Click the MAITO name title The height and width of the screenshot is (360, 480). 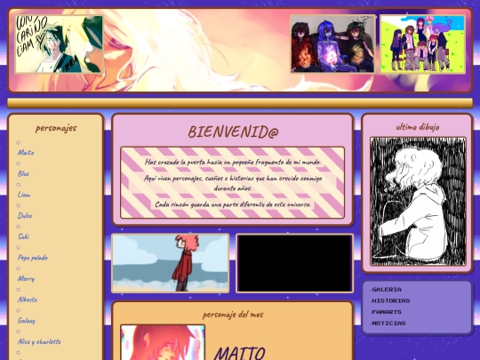click(239, 353)
